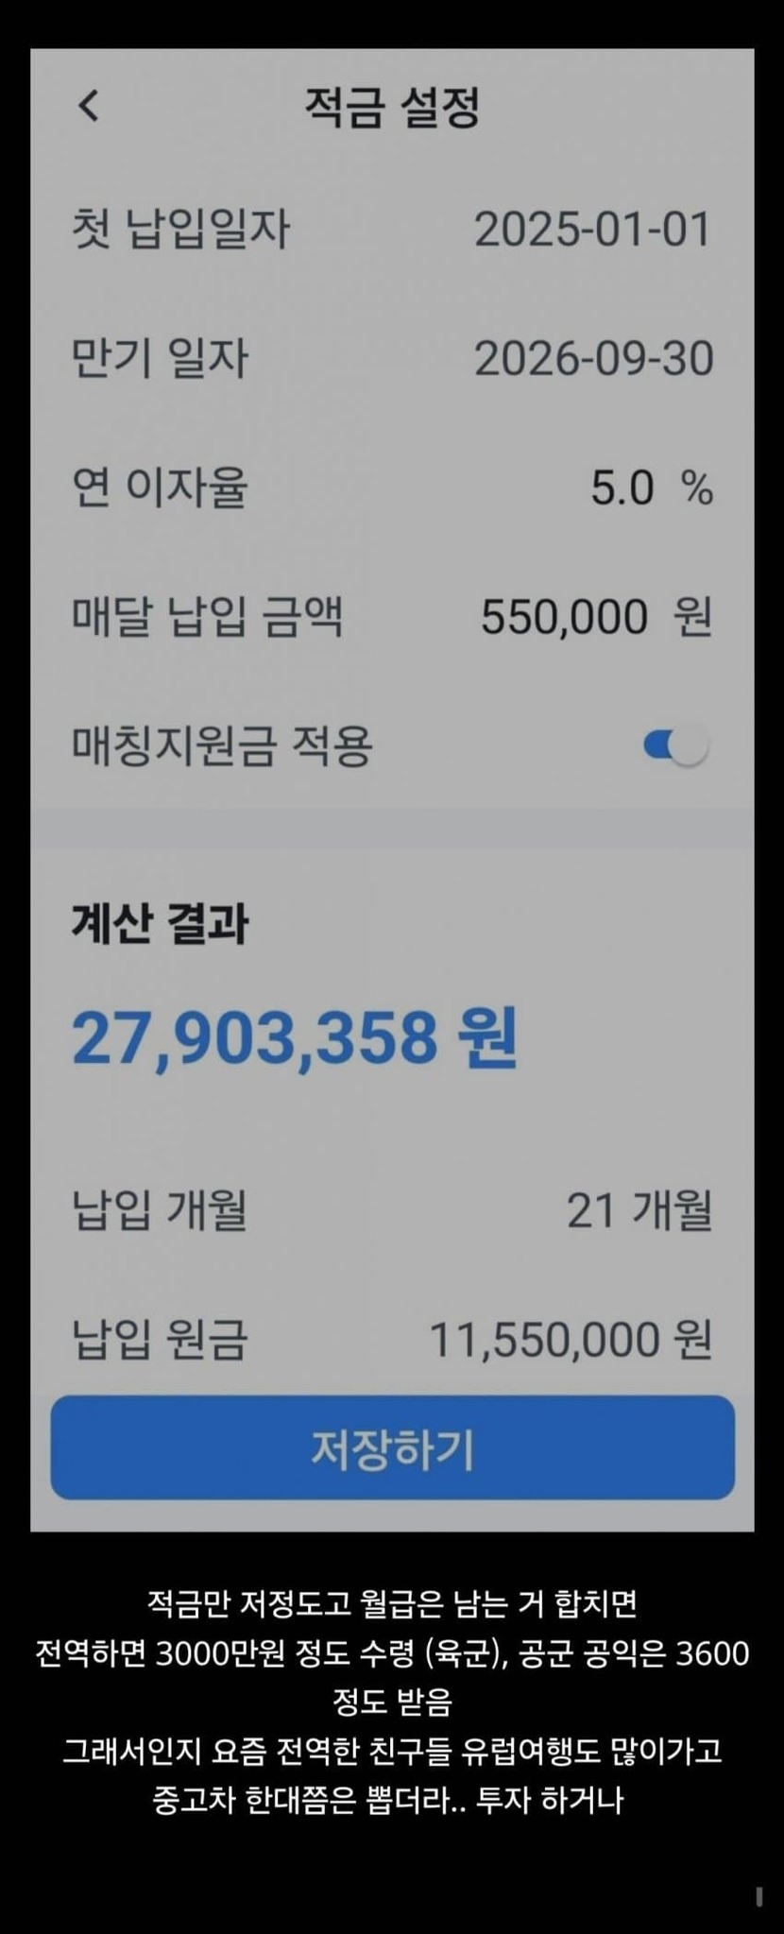The height and width of the screenshot is (1934, 784).
Task: Tap the 매칭지원금 적용 label text
Action: tap(222, 746)
